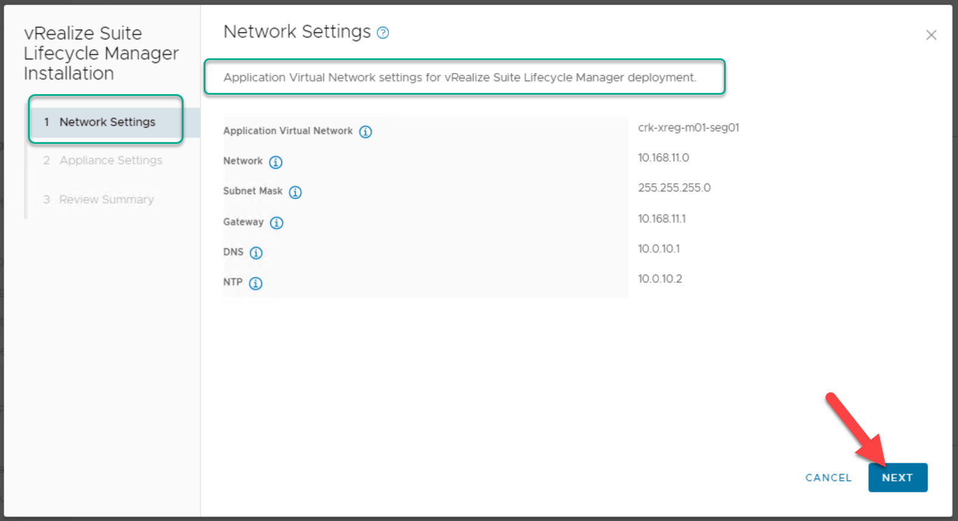Go to step 2 Appliance Settings
Screen dimensions: 958x521
pyautogui.click(x=111, y=160)
